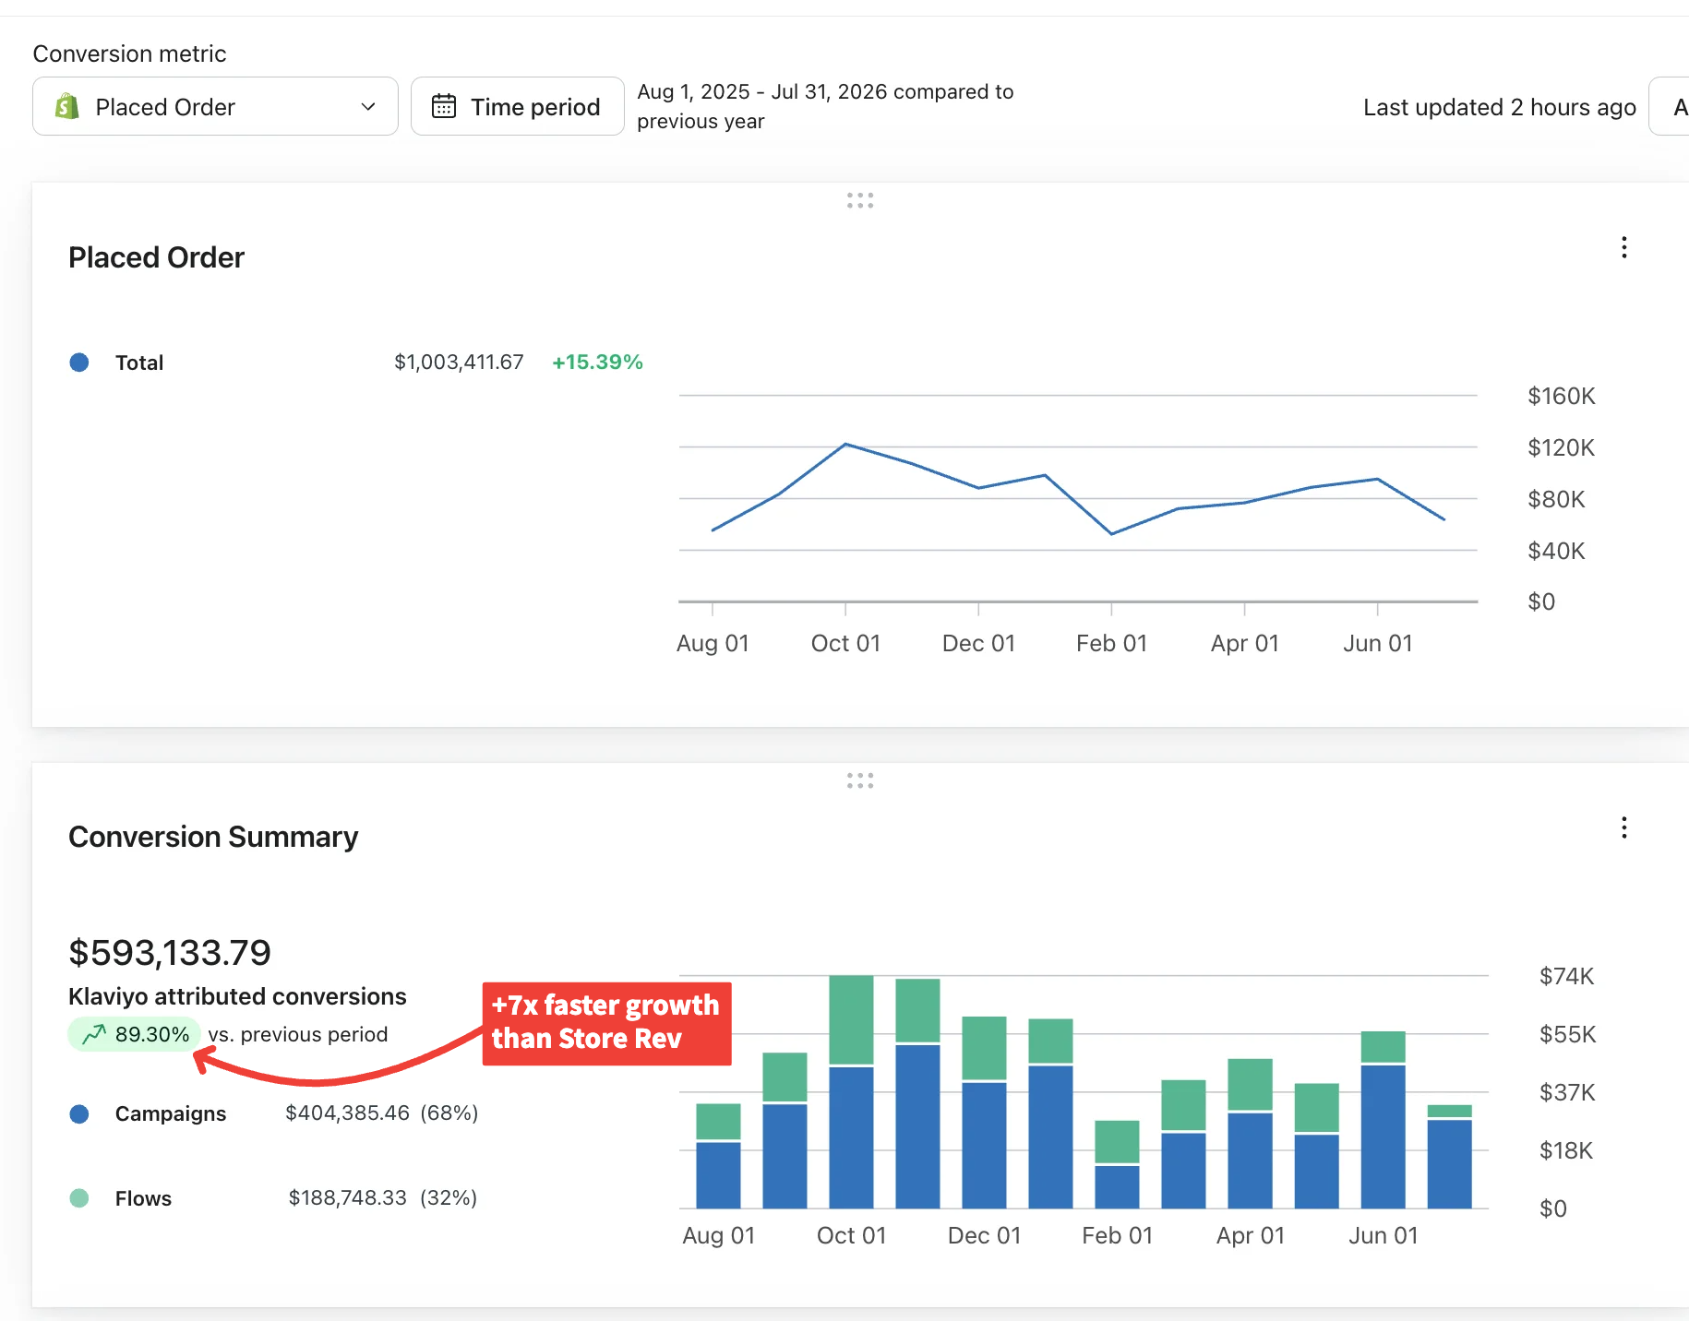This screenshot has height=1321, width=1689.
Task: Expand the metric dropdown chevron arrow
Action: point(368,107)
